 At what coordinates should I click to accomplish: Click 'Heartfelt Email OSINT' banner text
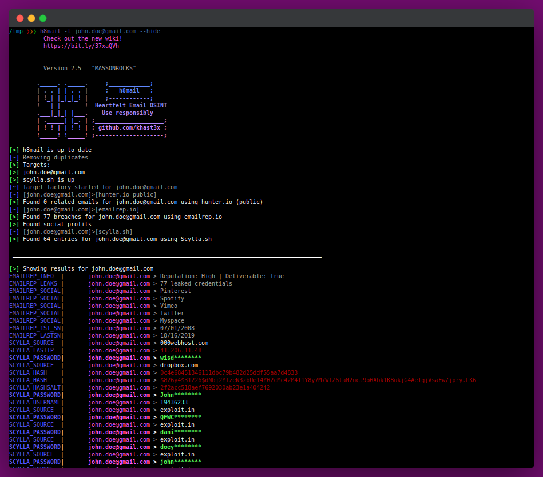click(x=131, y=105)
